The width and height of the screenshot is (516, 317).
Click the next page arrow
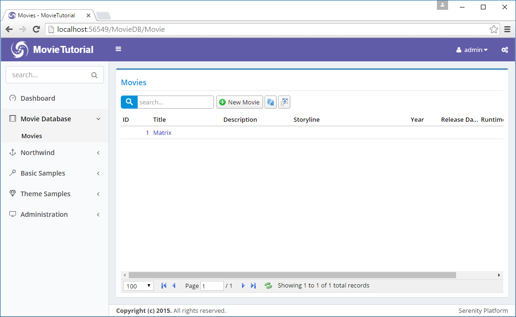pyautogui.click(x=243, y=286)
